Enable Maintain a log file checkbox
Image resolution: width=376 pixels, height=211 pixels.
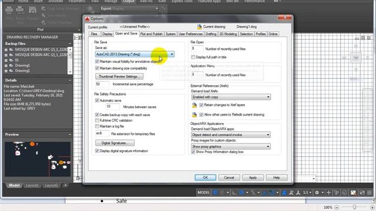pos(97,126)
